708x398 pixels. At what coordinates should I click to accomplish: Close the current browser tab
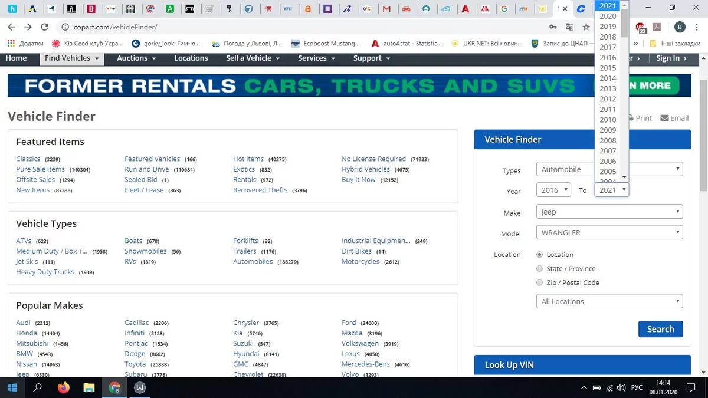click(x=565, y=9)
